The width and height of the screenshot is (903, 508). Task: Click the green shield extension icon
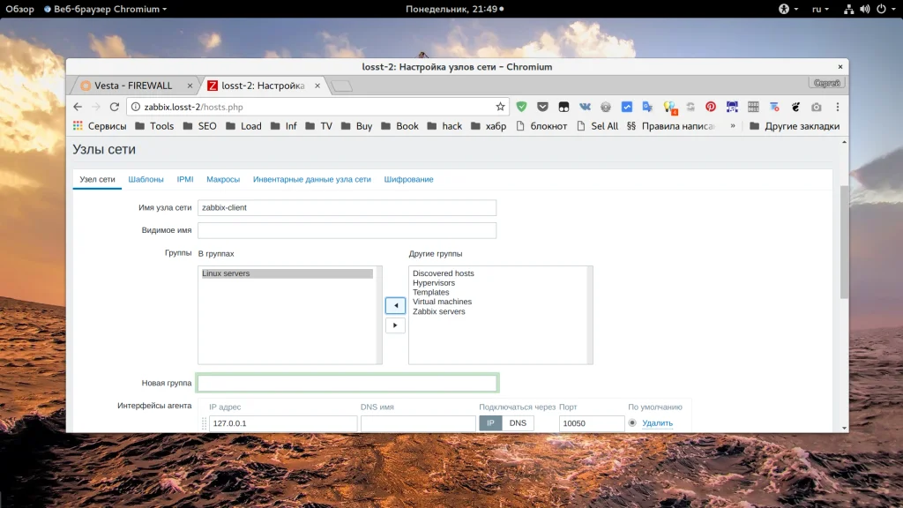coord(521,107)
